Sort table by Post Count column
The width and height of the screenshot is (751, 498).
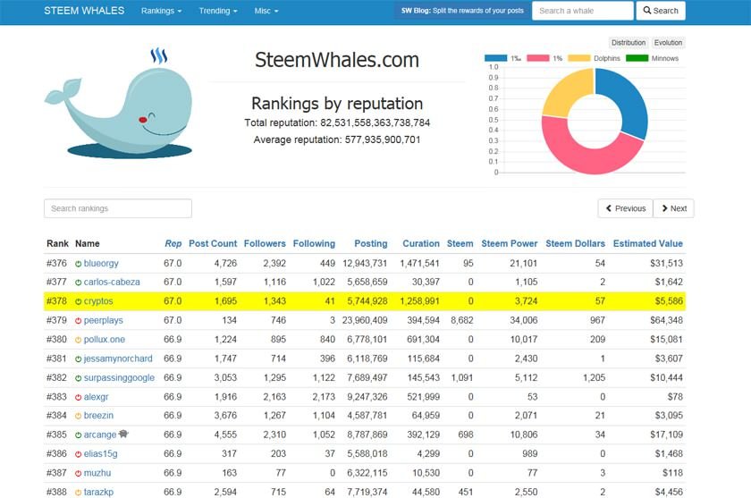pos(213,244)
